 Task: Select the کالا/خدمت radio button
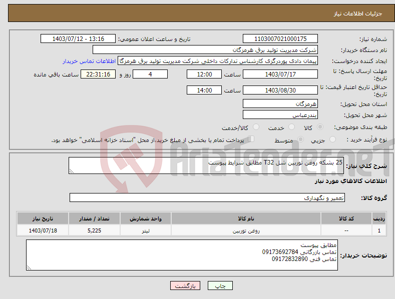pos(256,127)
